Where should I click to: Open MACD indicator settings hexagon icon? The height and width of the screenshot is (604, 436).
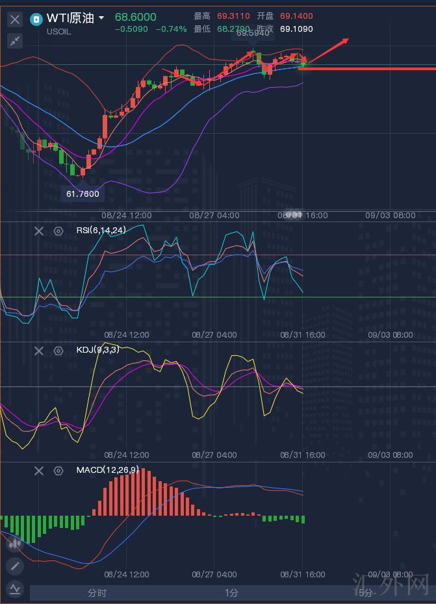pos(58,471)
